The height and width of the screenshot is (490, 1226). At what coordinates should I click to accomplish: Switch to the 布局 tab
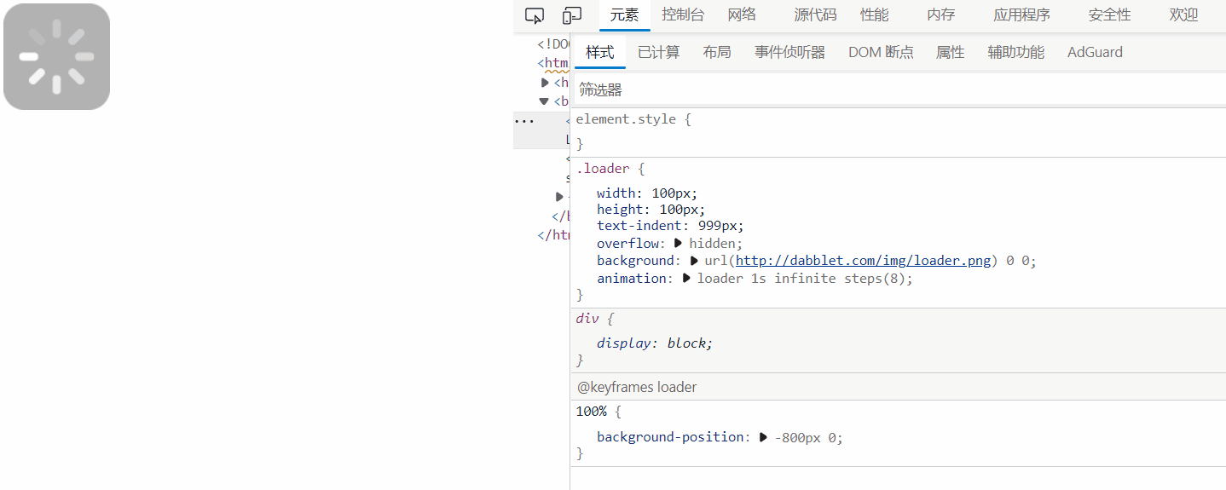point(717,52)
